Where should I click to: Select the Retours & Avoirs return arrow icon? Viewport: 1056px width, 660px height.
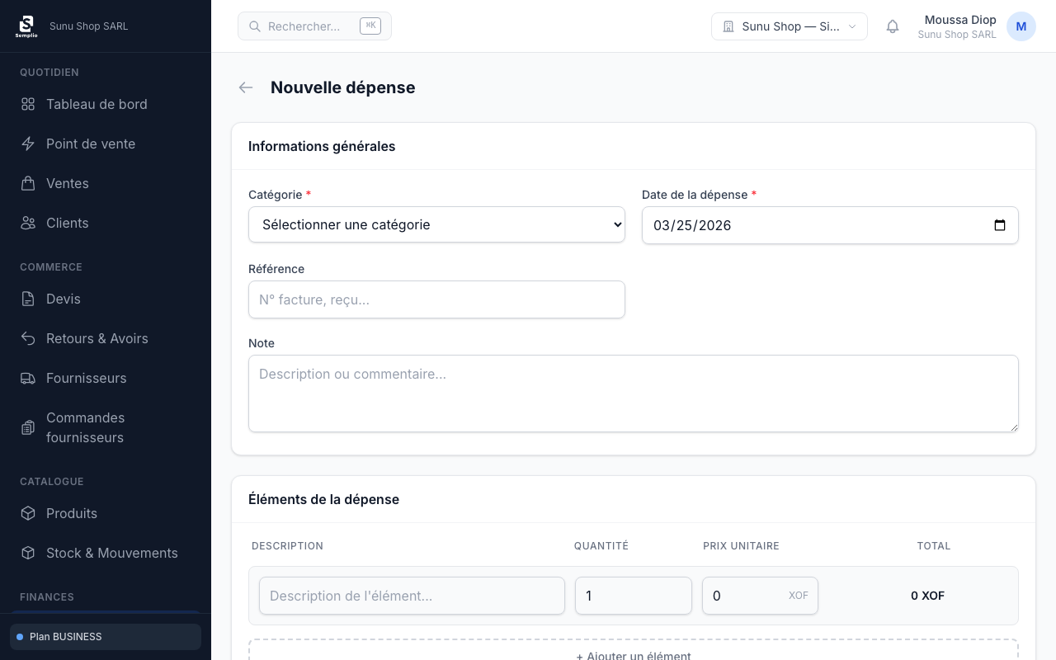pyautogui.click(x=28, y=338)
